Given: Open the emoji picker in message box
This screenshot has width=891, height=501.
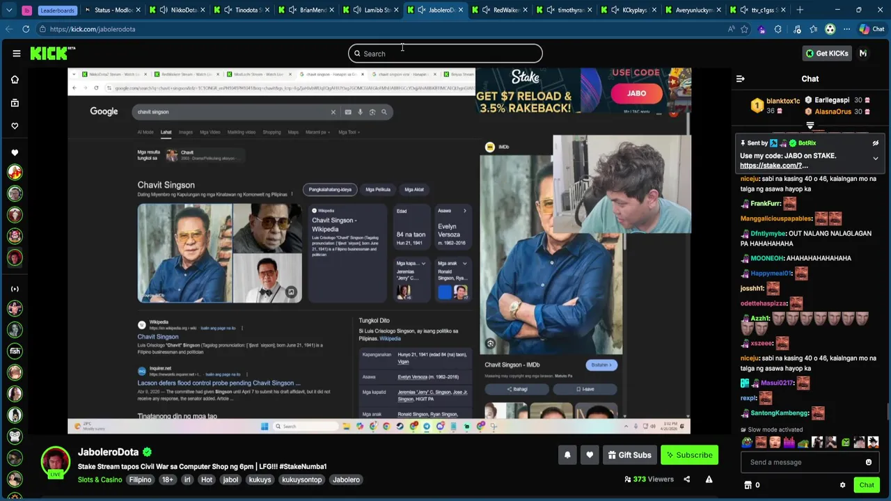Looking at the screenshot, I should 868,462.
